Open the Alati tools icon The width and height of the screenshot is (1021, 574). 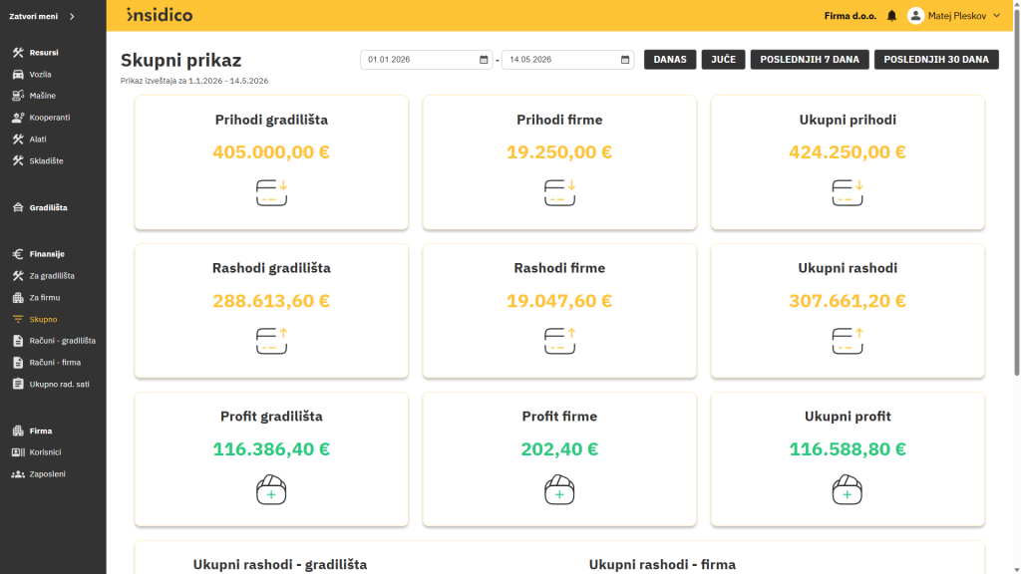point(18,140)
